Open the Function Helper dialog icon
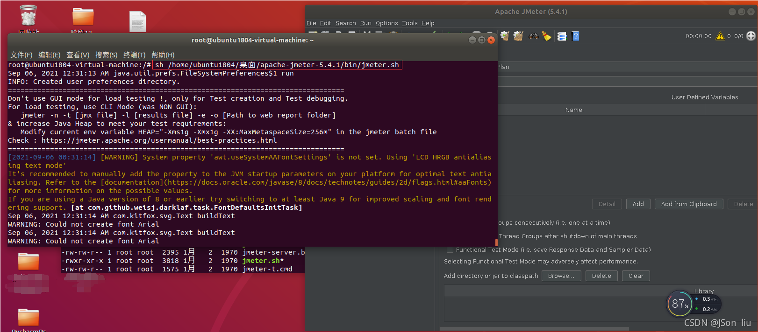 pyautogui.click(x=562, y=36)
